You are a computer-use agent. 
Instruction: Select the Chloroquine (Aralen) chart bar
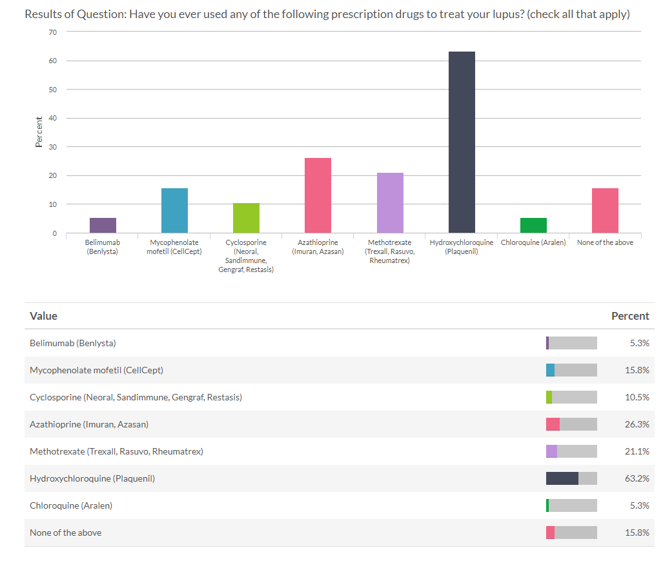533,225
